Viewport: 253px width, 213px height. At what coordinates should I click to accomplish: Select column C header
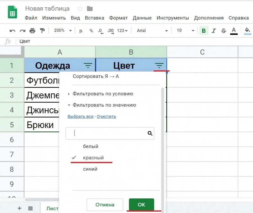coord(202,52)
